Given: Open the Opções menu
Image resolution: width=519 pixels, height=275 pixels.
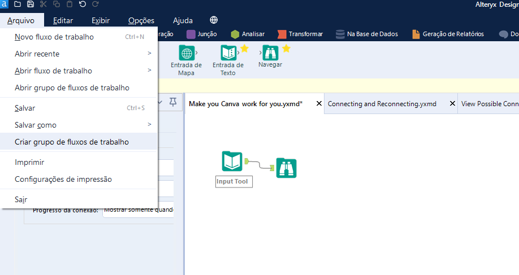Looking at the screenshot, I should point(141,20).
